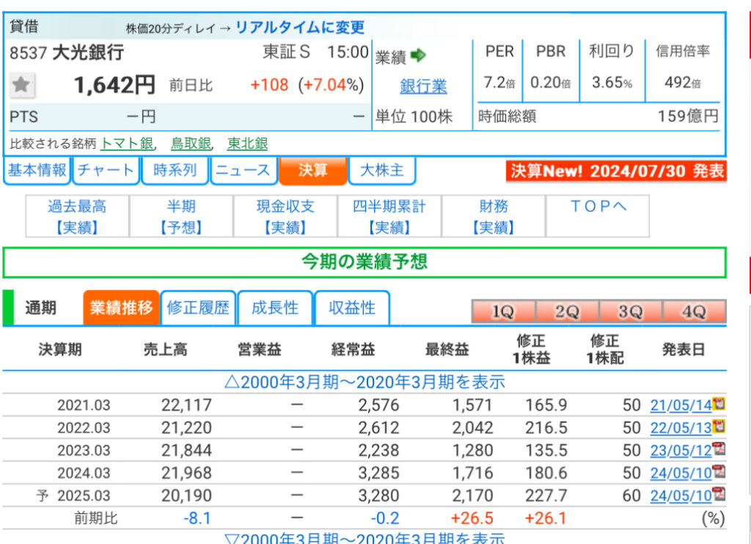Go to the 時系列 tab
Image resolution: width=751 pixels, height=544 pixels.
175,170
